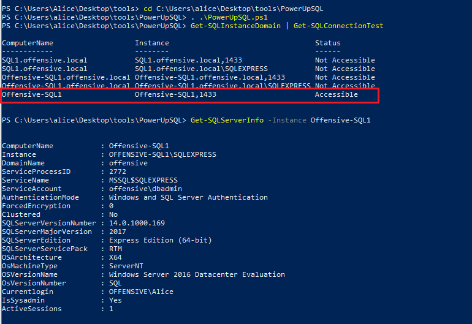The width and height of the screenshot is (472, 324).
Task: Click the ActiveSessions value 1
Action: [111, 309]
